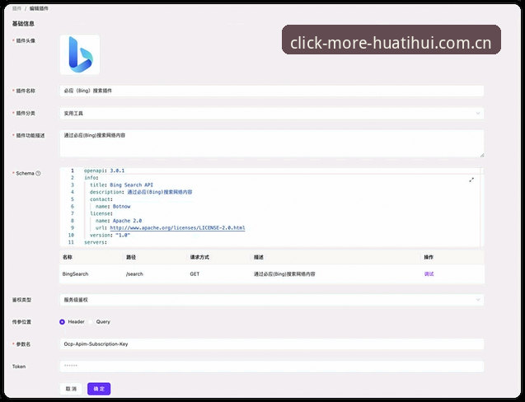Screen dimensions: 525x402
Task: Click schema line 'name: Botnow'
Action: pos(113,206)
